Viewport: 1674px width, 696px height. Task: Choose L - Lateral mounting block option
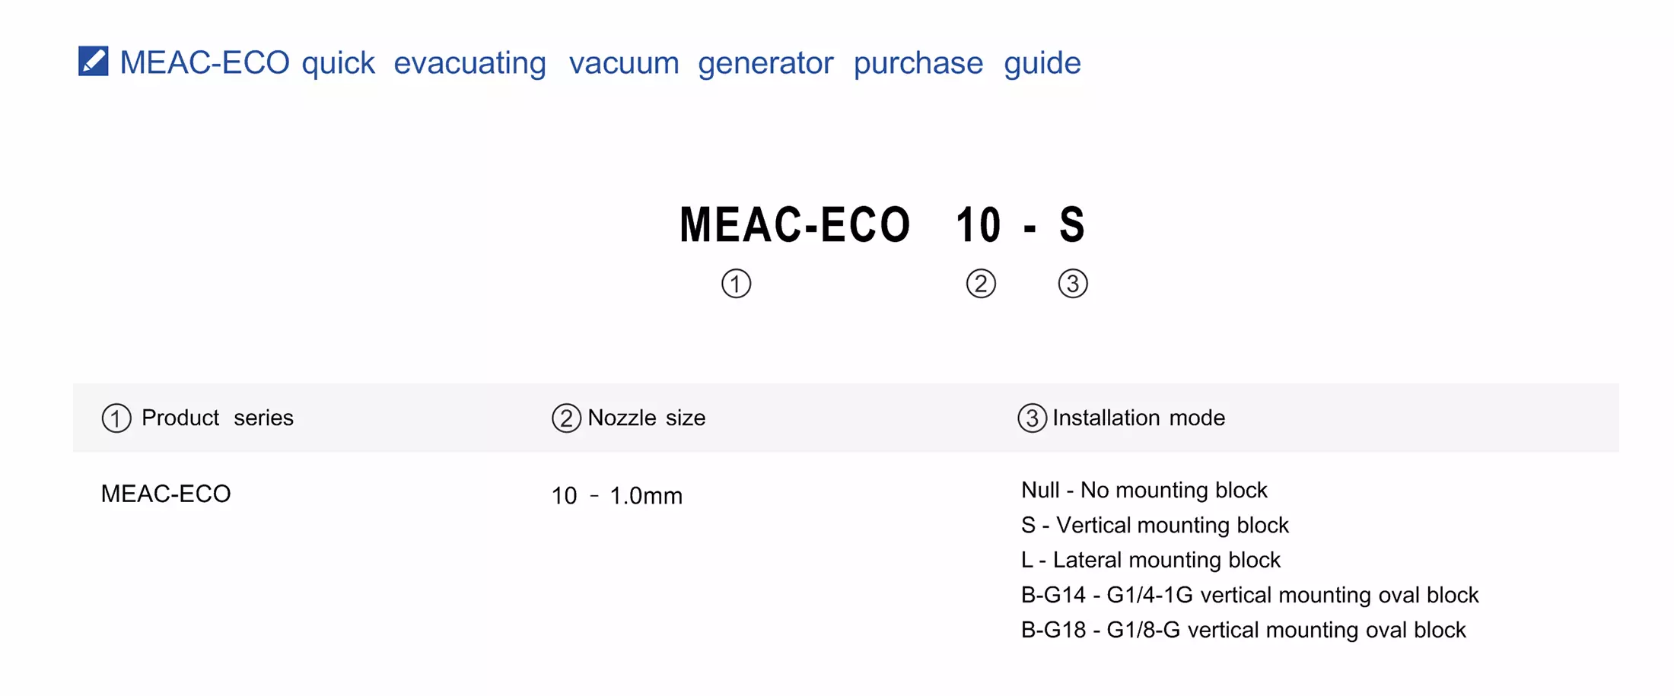(x=1150, y=560)
